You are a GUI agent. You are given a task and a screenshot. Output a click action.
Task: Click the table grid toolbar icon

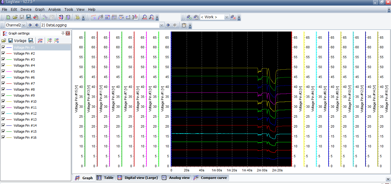coord(114,17)
